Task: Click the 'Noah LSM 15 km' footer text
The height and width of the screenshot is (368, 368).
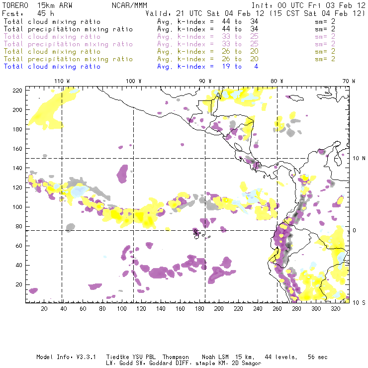Action: coord(228,357)
